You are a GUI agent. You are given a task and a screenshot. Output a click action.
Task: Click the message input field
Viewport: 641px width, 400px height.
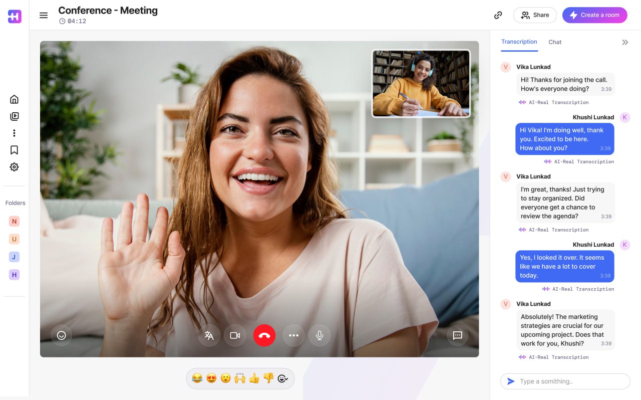click(571, 381)
